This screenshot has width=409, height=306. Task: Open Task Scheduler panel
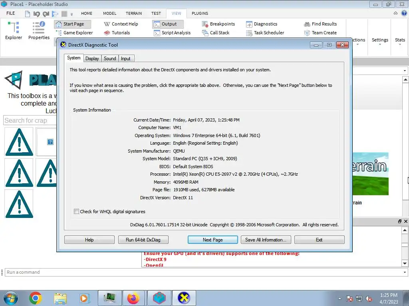pos(265,33)
